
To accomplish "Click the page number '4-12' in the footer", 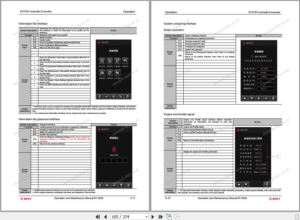I will point(168,198).
